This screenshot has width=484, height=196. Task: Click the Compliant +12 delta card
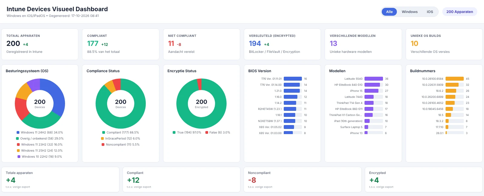(x=181, y=180)
